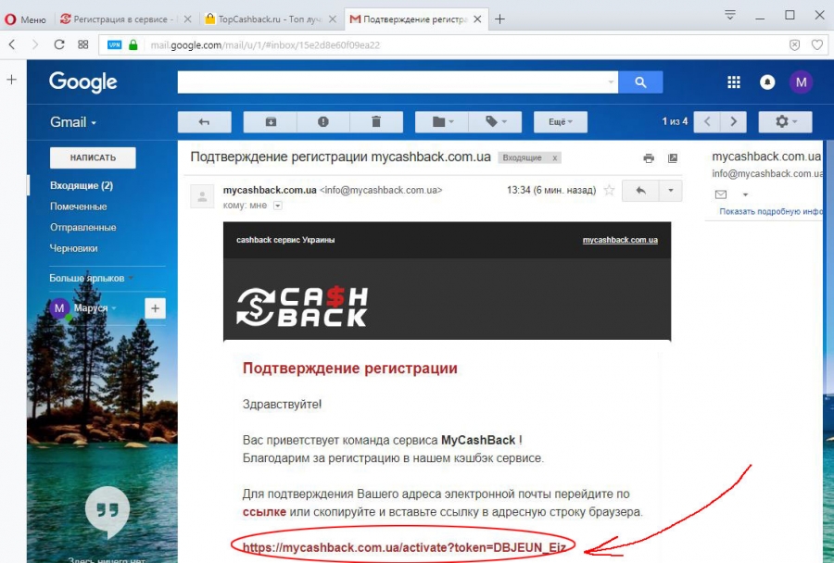Open the Отправленные folder

pyautogui.click(x=83, y=227)
